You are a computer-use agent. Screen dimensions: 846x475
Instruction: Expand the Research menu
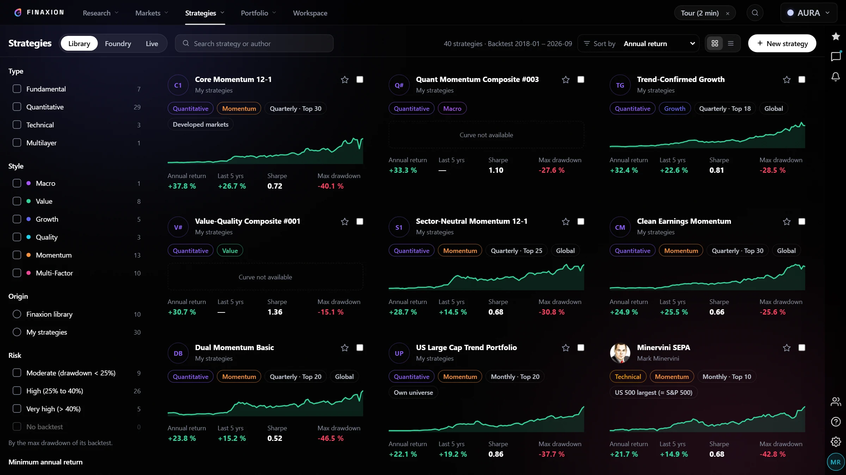[x=100, y=13]
